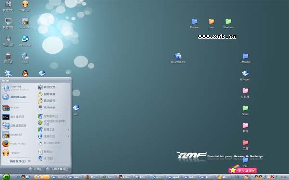Select the green Windows folder on desktop
The width and height of the screenshot is (289, 180).
(x=228, y=24)
